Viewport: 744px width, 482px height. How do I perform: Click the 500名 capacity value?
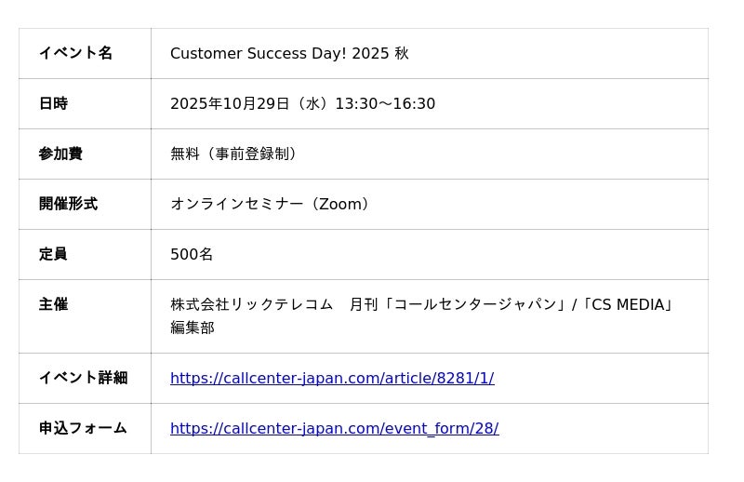tap(192, 254)
